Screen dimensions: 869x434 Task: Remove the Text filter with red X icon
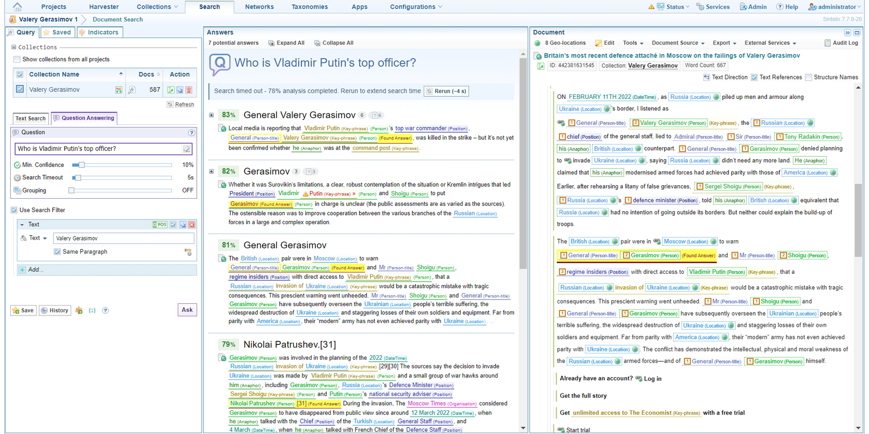click(x=192, y=225)
